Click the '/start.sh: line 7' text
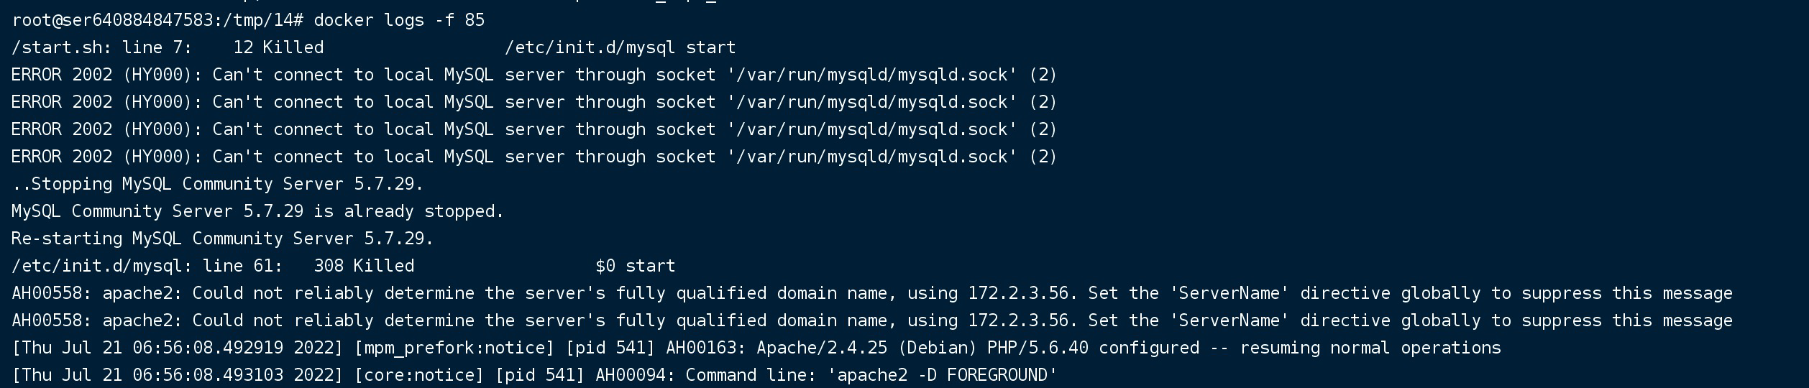The image size is (1809, 388). pos(101,47)
